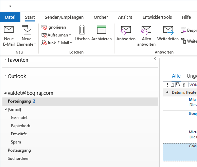Open the Datei tab
This screenshot has width=197, height=167.
[10, 17]
